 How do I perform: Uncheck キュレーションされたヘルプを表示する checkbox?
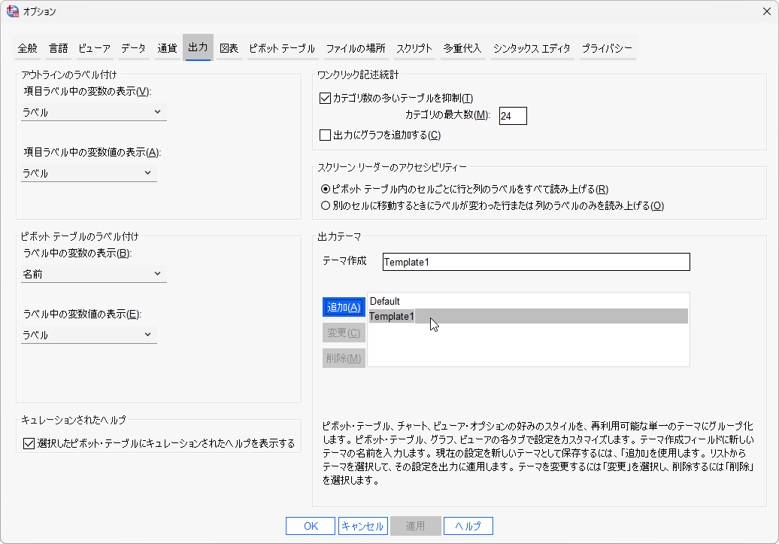click(29, 443)
